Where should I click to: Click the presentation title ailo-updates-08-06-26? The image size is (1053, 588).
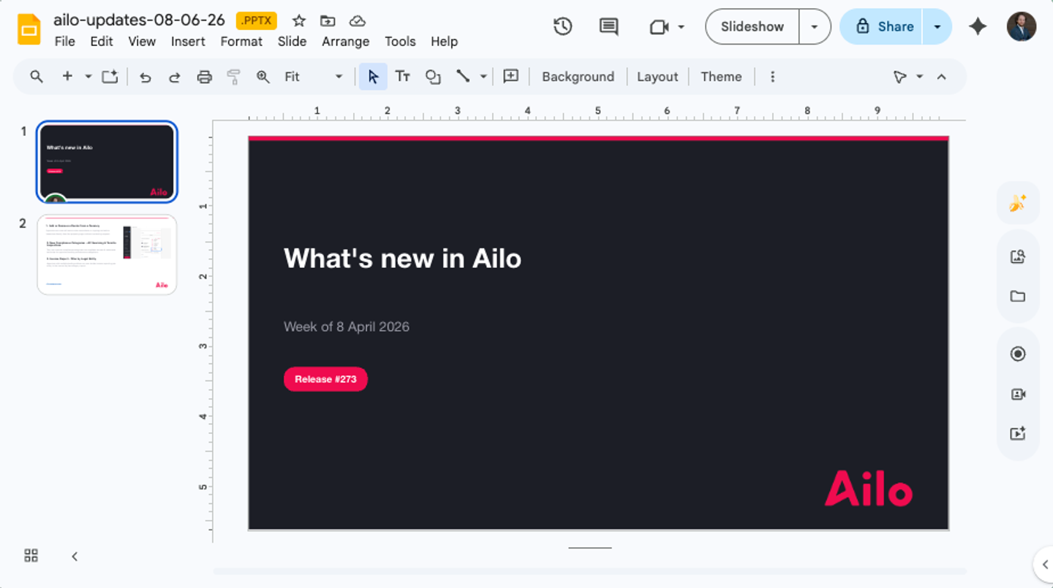pos(139,20)
